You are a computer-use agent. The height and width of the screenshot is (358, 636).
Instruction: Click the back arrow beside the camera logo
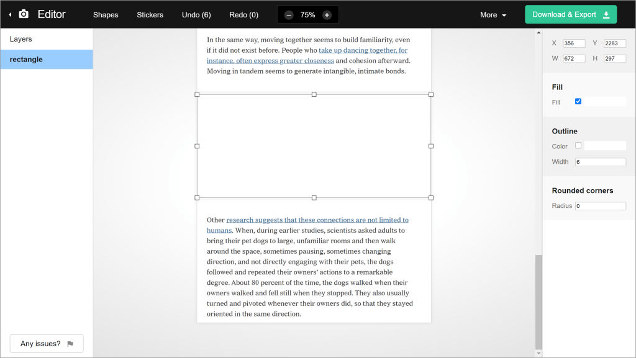coord(10,14)
